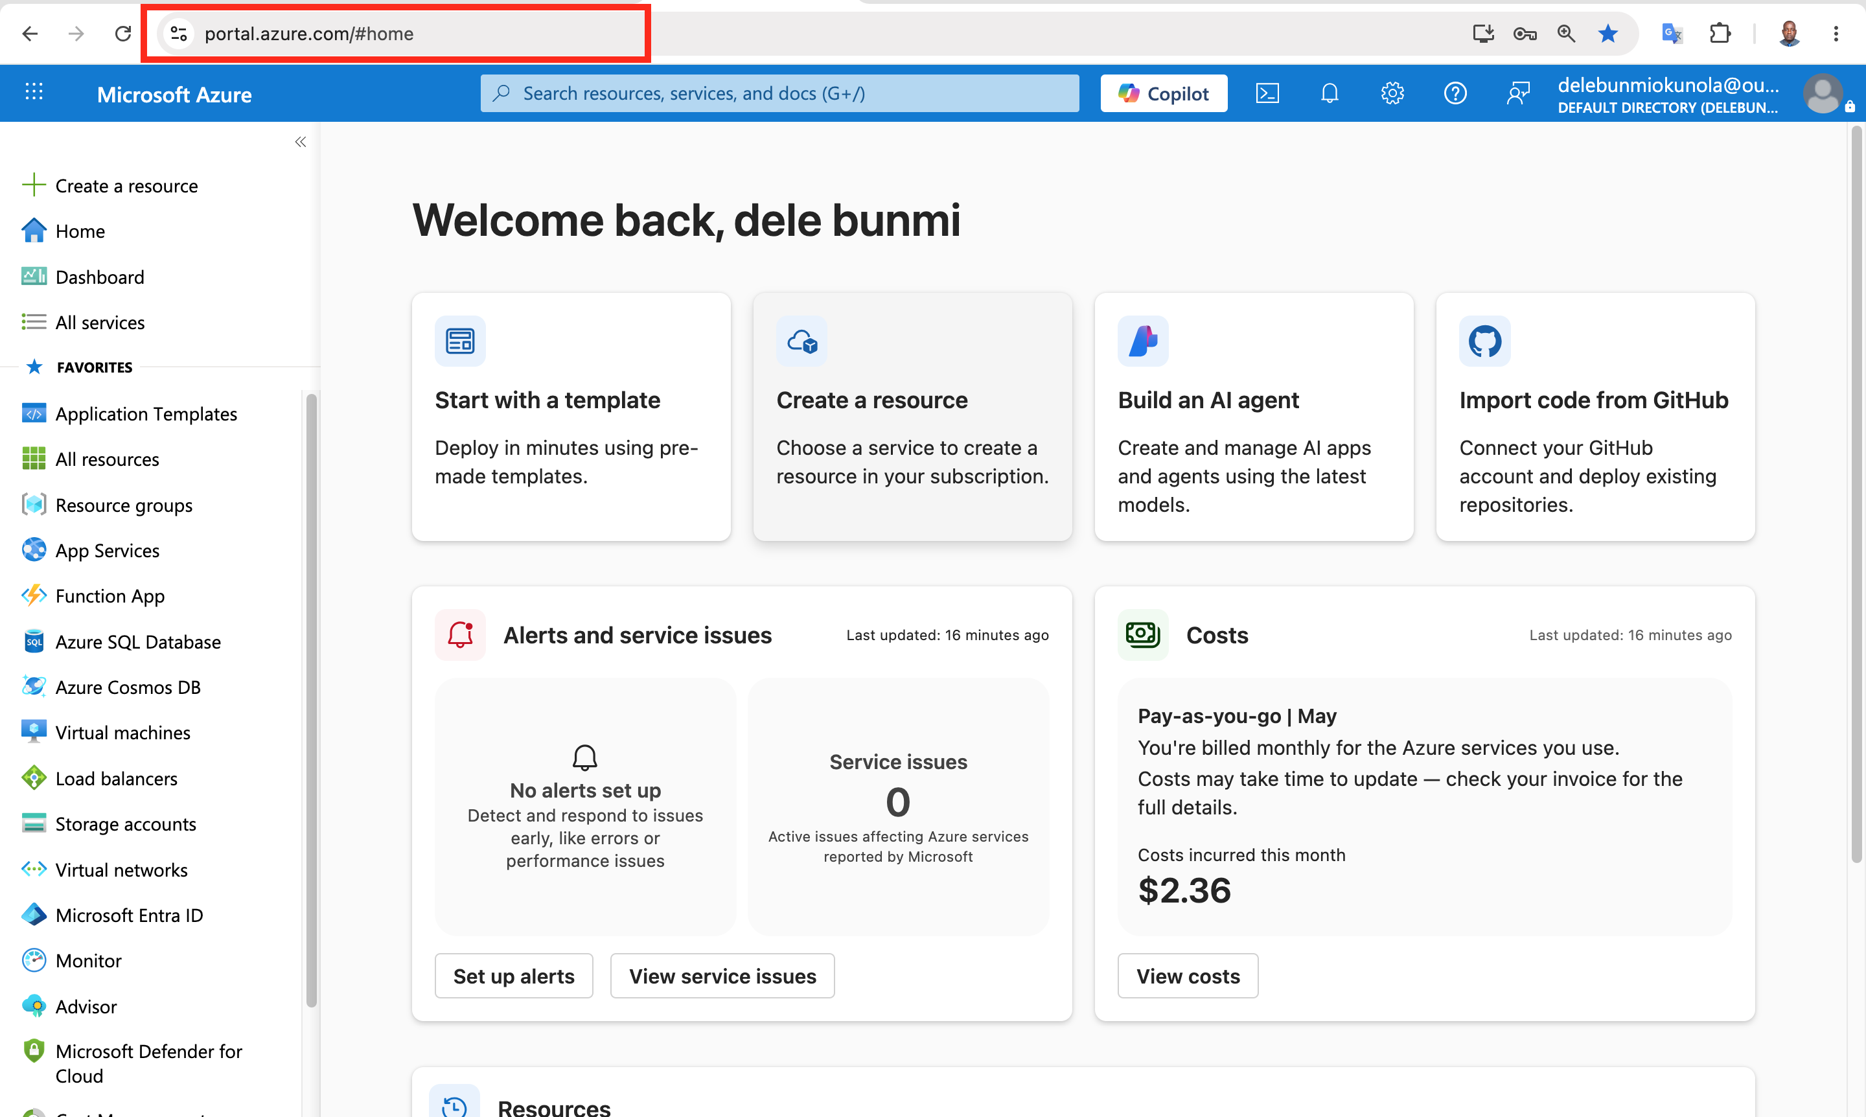Open Resource groups in sidebar
The height and width of the screenshot is (1117, 1866).
[107, 505]
